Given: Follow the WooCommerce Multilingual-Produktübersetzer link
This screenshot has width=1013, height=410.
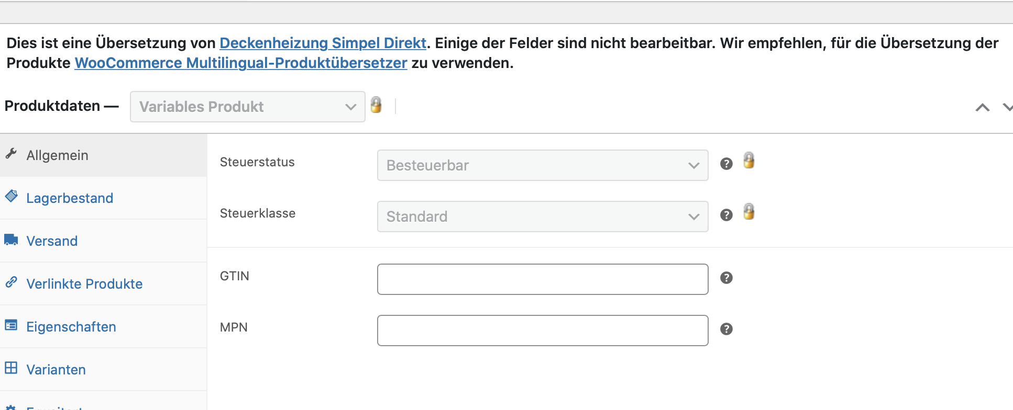Looking at the screenshot, I should coord(241,63).
